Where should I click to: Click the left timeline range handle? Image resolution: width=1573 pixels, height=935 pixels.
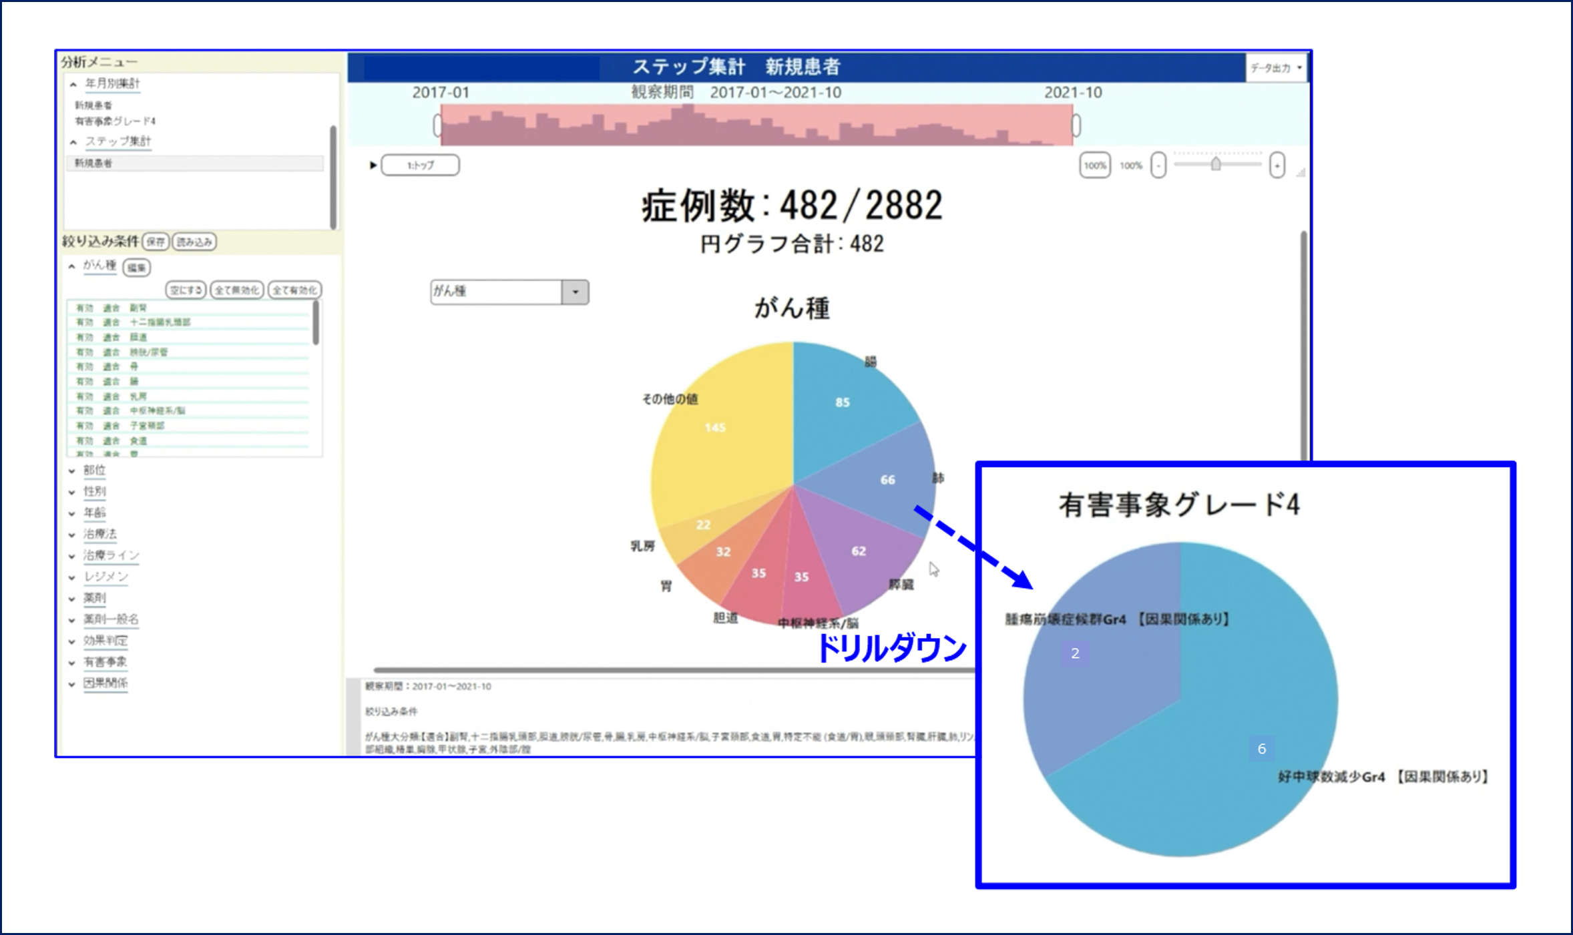[437, 125]
